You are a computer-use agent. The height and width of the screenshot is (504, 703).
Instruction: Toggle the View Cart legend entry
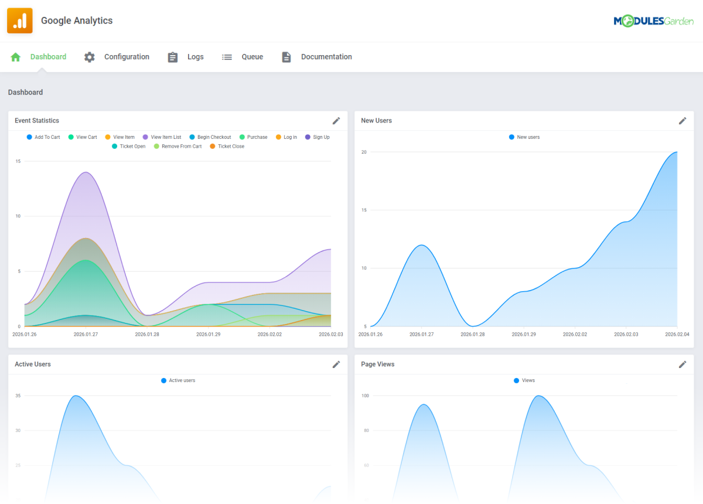83,137
